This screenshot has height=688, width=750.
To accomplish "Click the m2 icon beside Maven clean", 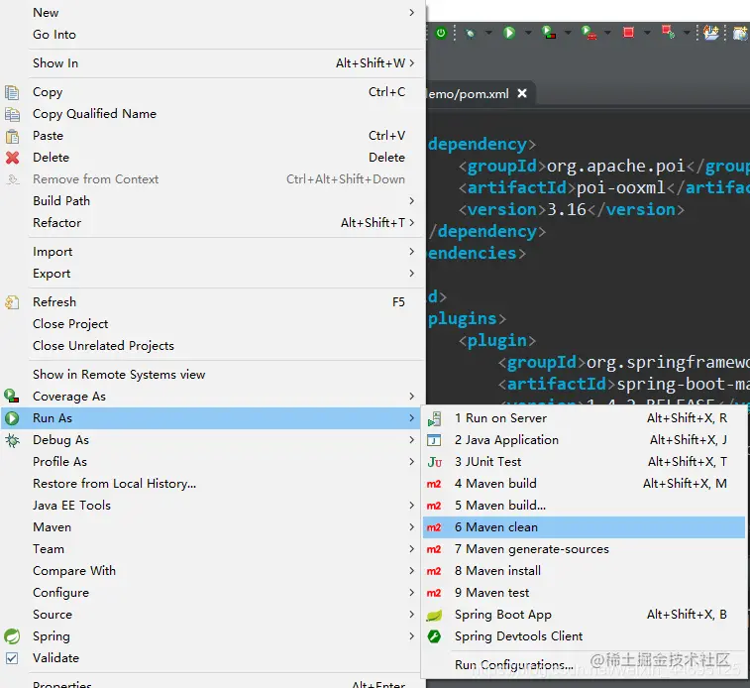I will coord(434,527).
